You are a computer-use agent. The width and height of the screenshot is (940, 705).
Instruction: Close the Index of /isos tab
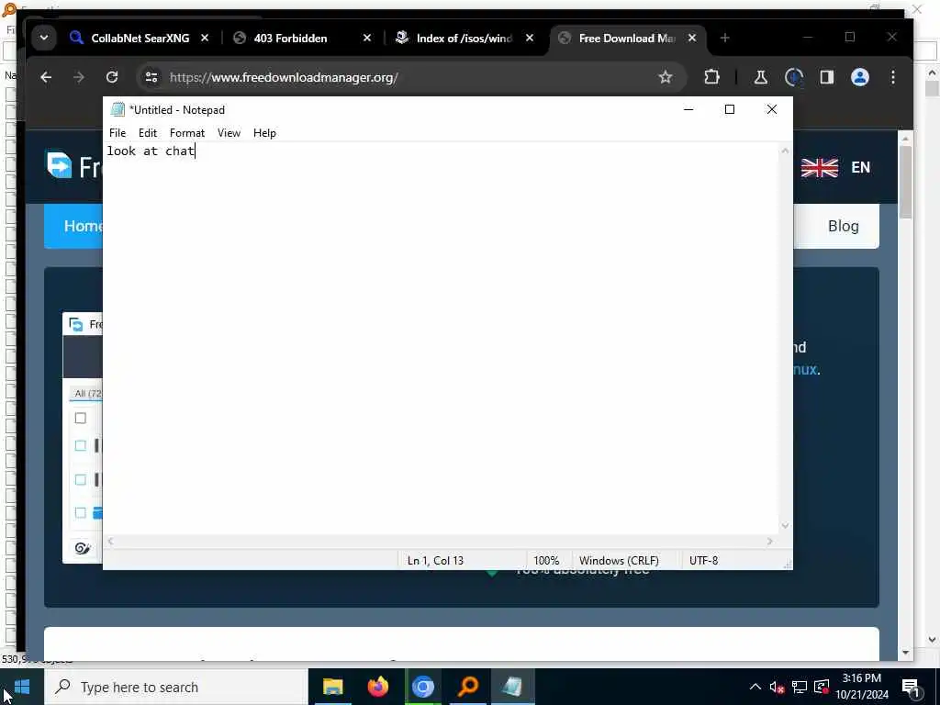pos(530,39)
